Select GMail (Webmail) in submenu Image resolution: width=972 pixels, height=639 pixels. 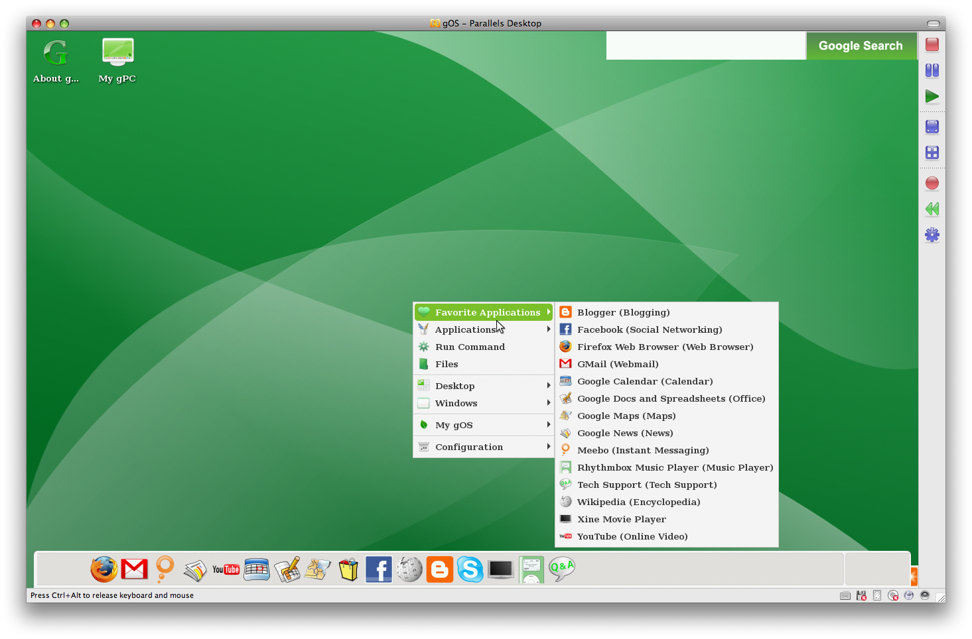666,364
